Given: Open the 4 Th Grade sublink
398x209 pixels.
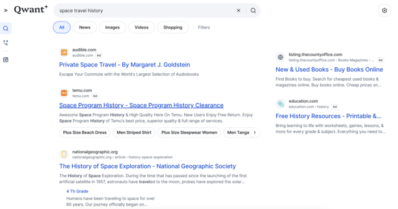Looking at the screenshot, I should [77, 191].
